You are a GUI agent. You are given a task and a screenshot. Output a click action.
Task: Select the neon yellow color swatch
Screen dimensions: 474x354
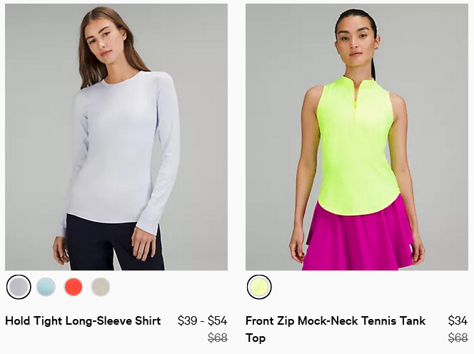tap(259, 287)
